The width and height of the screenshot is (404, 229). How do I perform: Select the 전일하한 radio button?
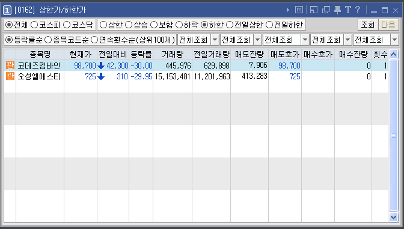(x=269, y=25)
